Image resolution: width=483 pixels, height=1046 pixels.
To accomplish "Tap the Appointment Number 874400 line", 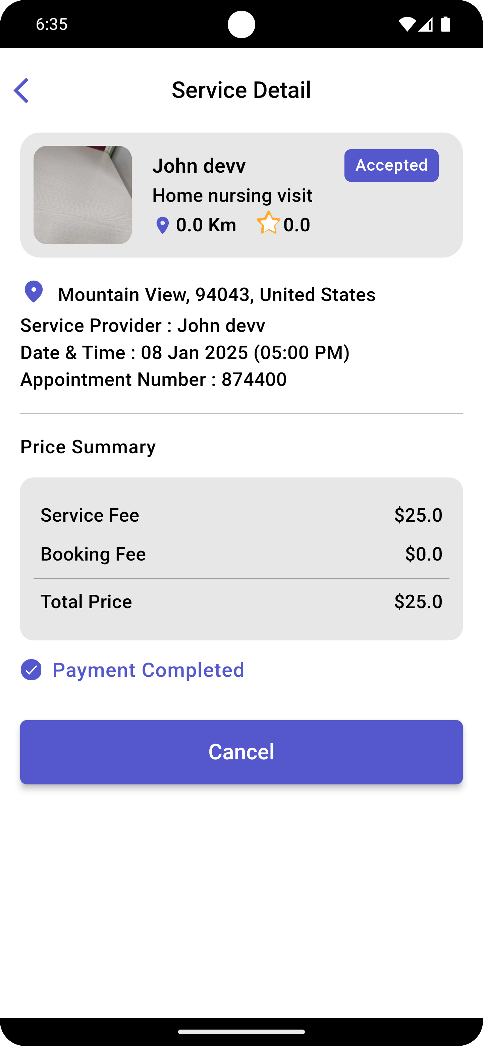I will (x=154, y=379).
